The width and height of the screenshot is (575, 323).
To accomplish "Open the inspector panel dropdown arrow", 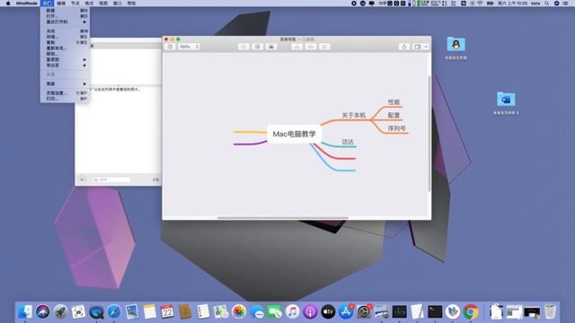I will pos(426,47).
